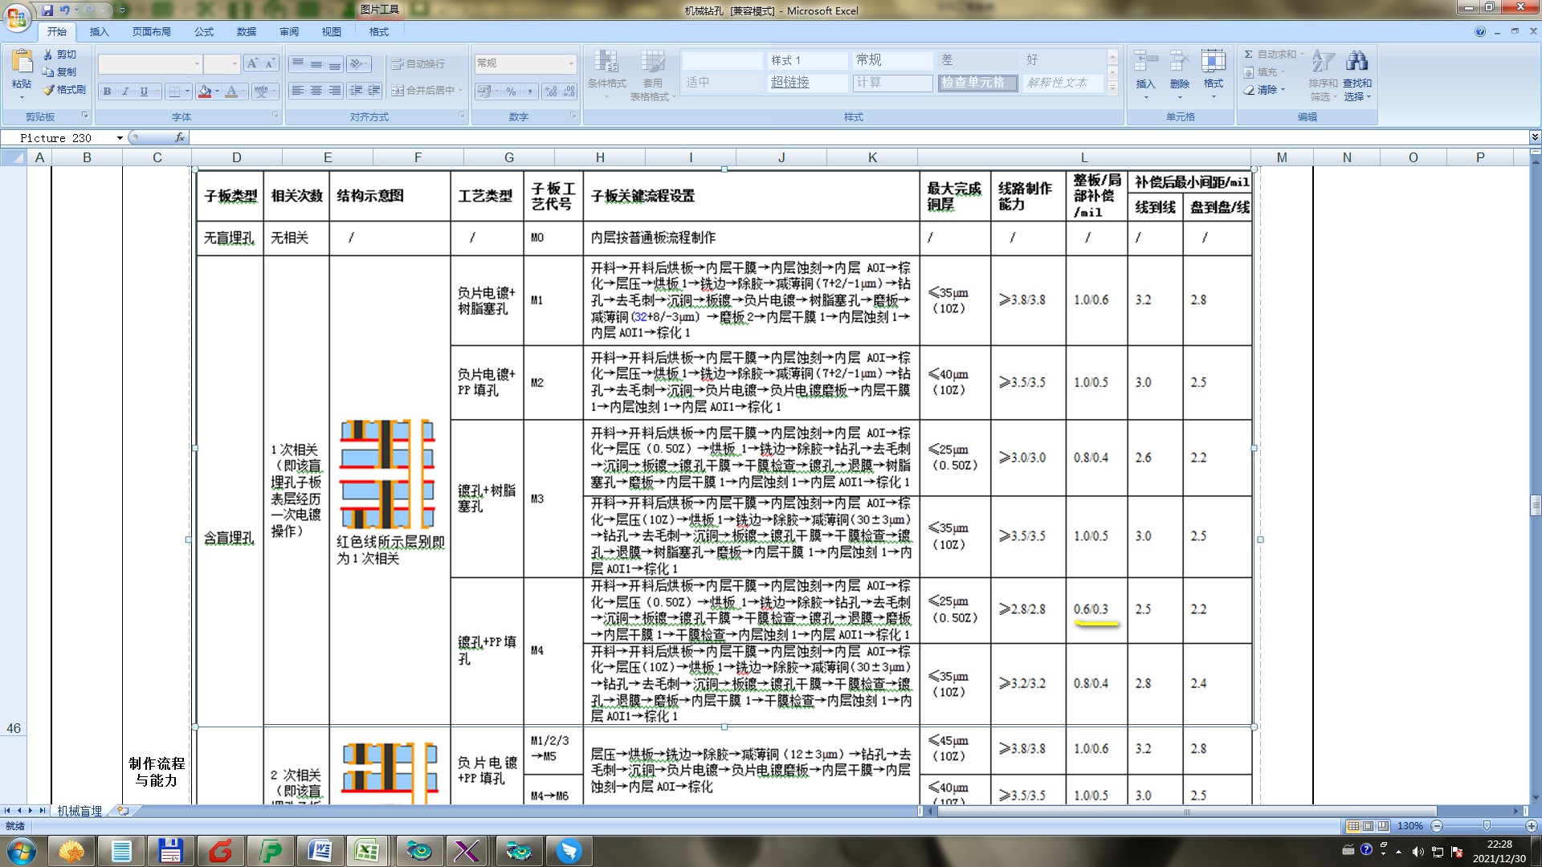Click Clear (清除) eraser icon
The image size is (1542, 867).
pos(1250,90)
